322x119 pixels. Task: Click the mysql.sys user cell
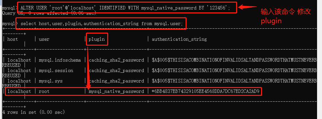coord(50,81)
